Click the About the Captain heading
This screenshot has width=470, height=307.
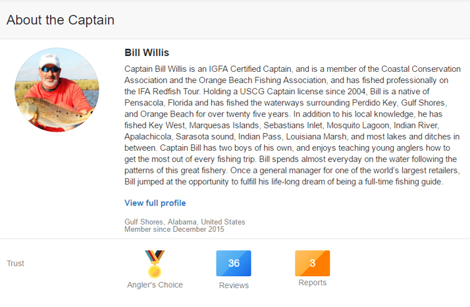click(x=61, y=20)
